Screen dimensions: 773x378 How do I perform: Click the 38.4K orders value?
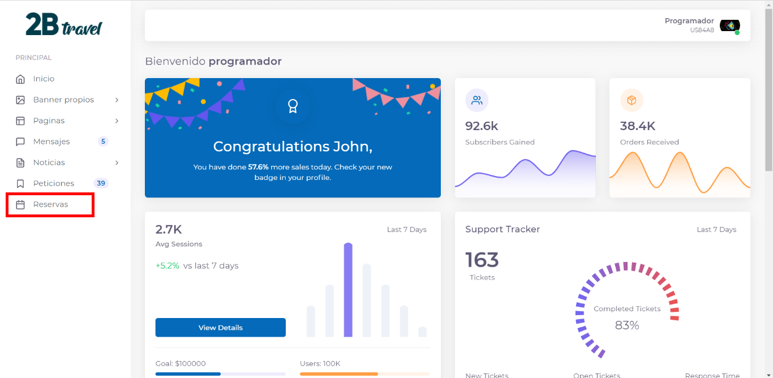coord(637,126)
